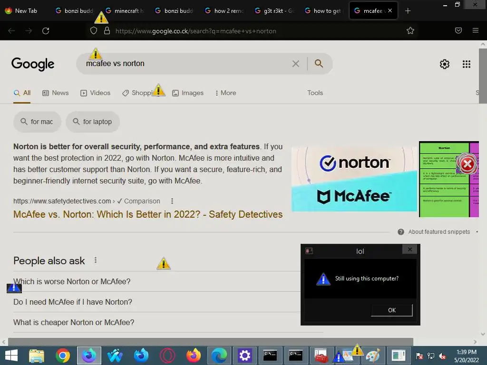Viewport: 487px width, 365px height.
Task: Click the 'for mac' suggestion chip
Action: click(37, 122)
